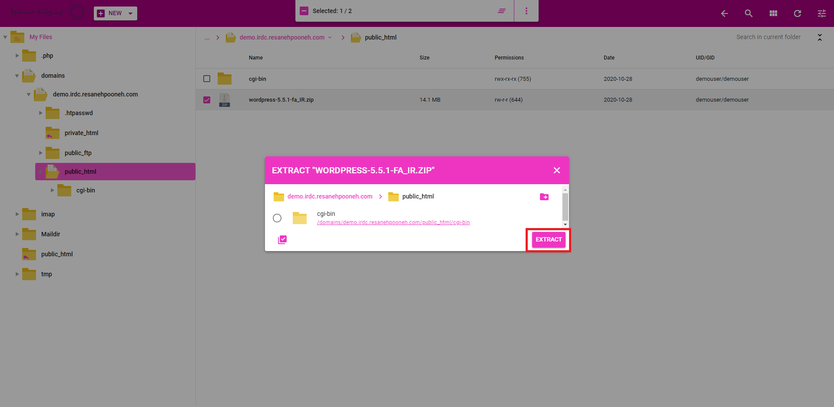Click the new folder icon in dialog

(x=544, y=197)
